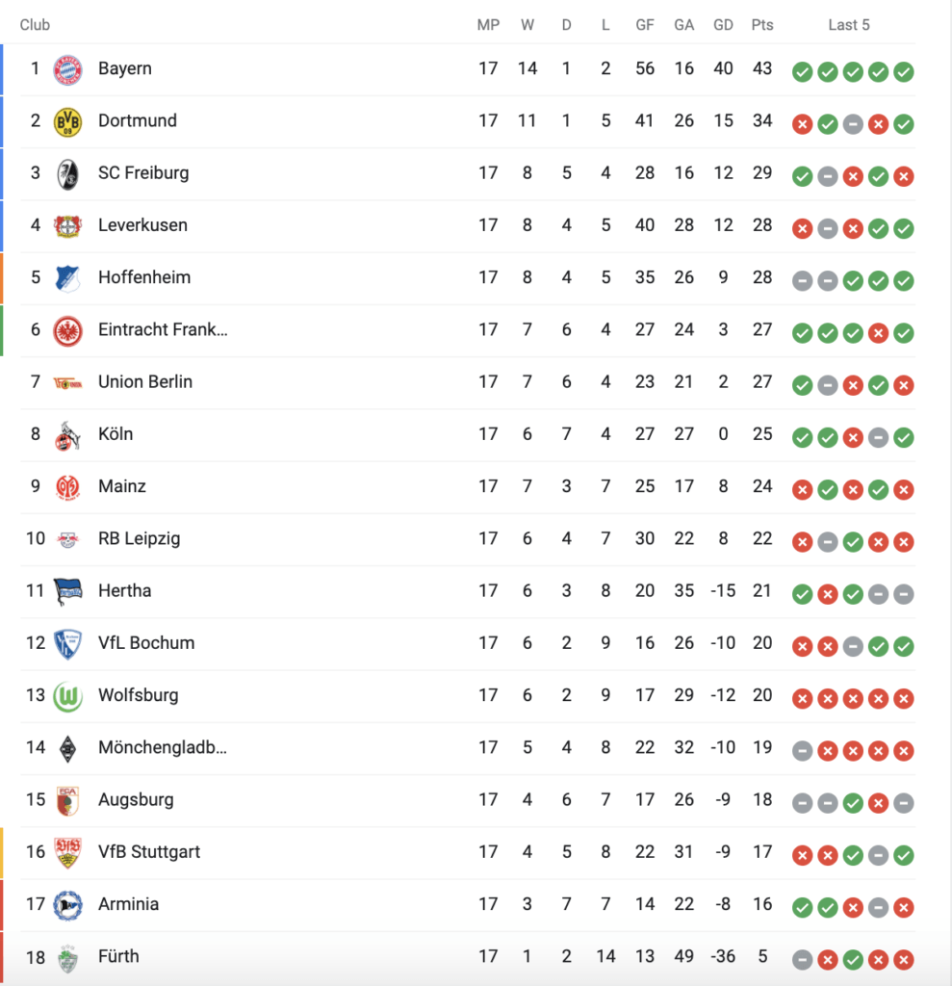Click Fürth's draw indicator in Last 5

(801, 959)
